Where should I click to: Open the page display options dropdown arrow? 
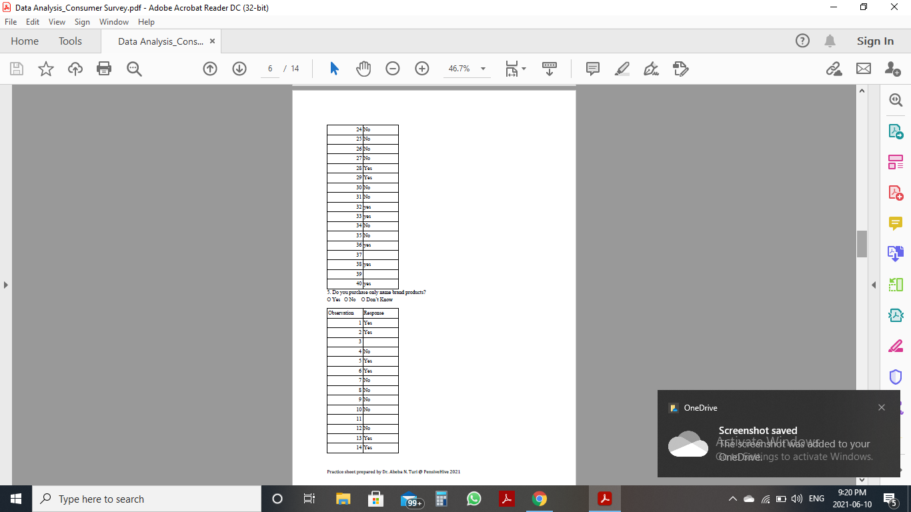(524, 68)
